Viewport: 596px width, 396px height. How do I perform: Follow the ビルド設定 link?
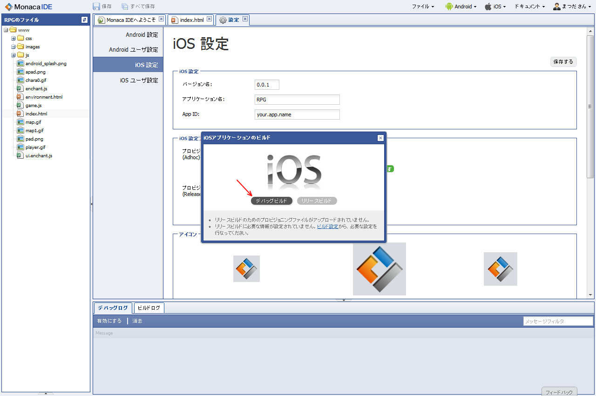point(327,226)
